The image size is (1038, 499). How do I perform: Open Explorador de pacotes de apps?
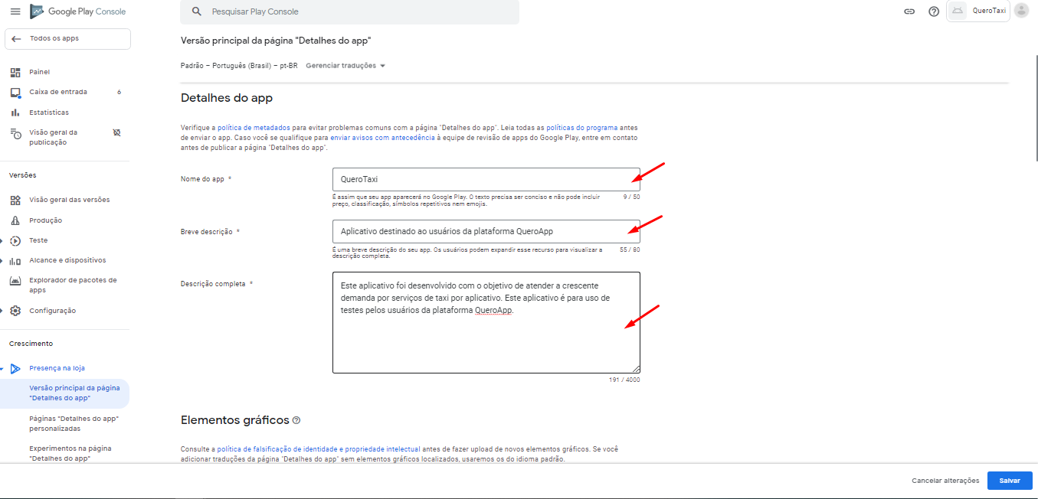point(73,285)
